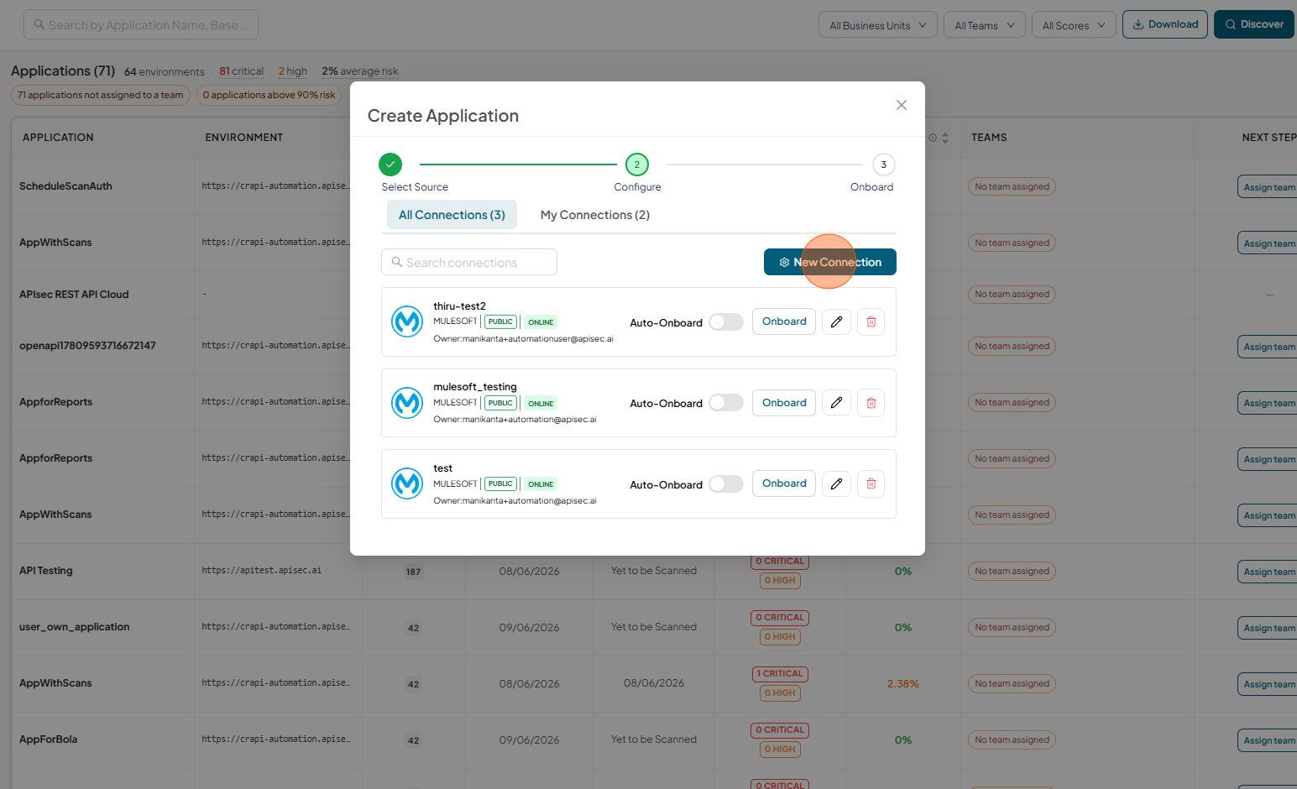
Task: Click the trash icon for test connection
Action: 871,483
